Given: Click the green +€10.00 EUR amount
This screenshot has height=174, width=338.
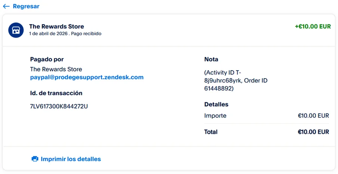Looking at the screenshot, I should click(x=313, y=27).
